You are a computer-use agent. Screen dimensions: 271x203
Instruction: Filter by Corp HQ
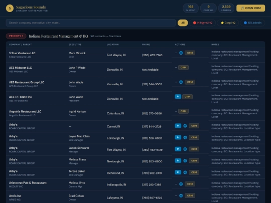228,23
